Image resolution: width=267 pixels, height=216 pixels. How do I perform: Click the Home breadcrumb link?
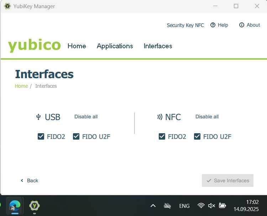[x=21, y=86]
